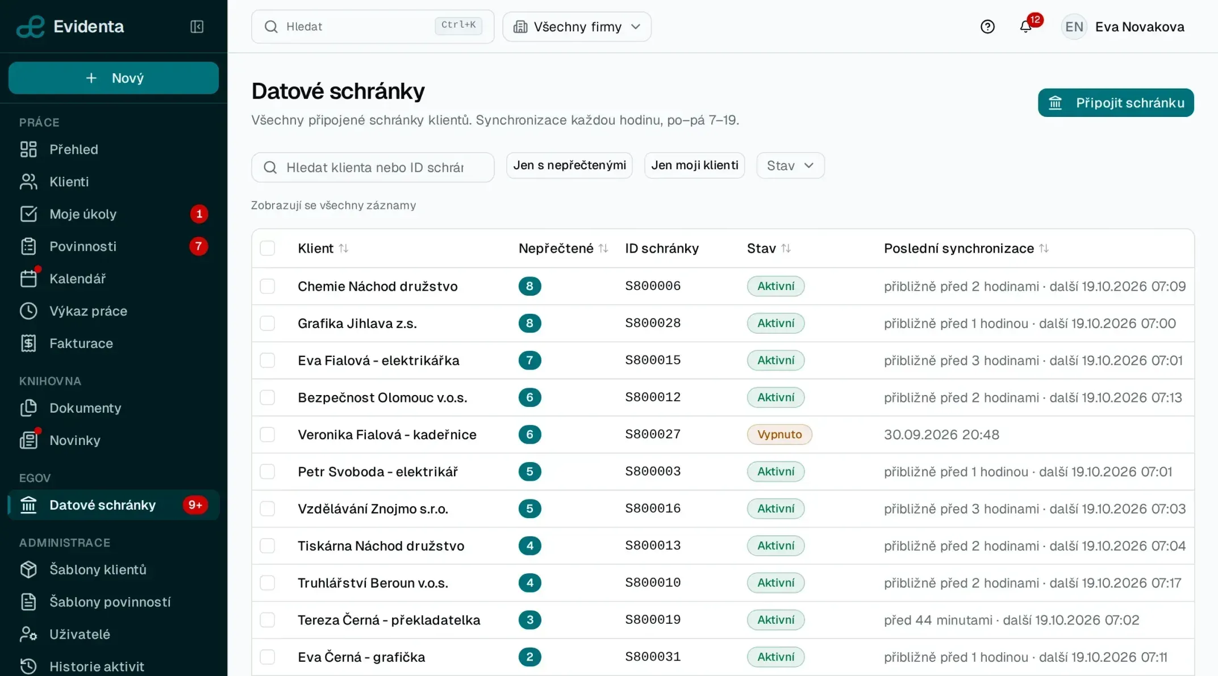Click the Přehled dashboard icon
The height and width of the screenshot is (676, 1218).
click(x=28, y=149)
